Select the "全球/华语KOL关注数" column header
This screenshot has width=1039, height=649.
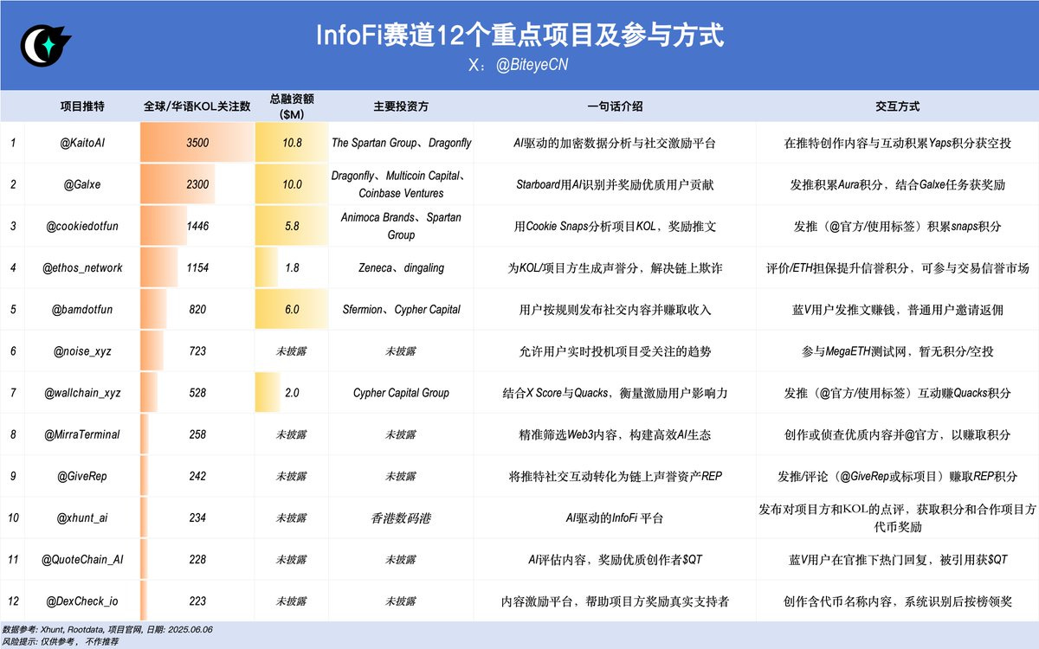point(197,106)
